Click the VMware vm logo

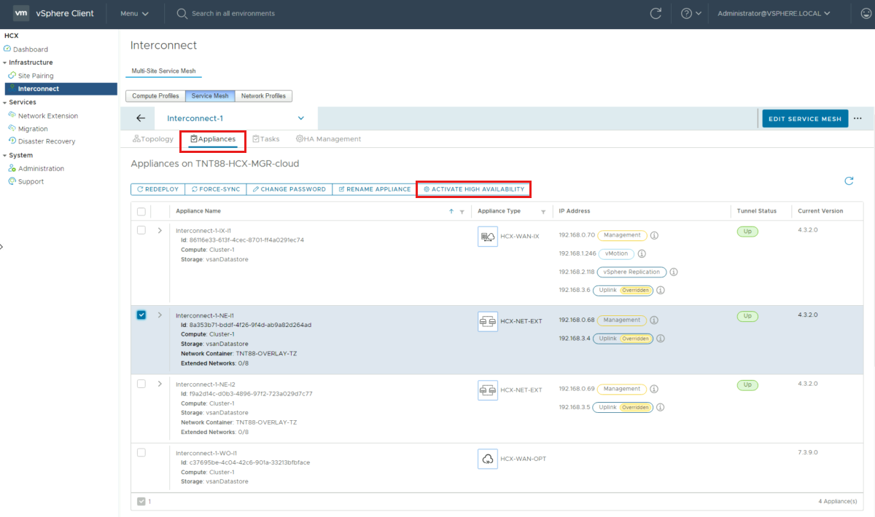(x=21, y=13)
